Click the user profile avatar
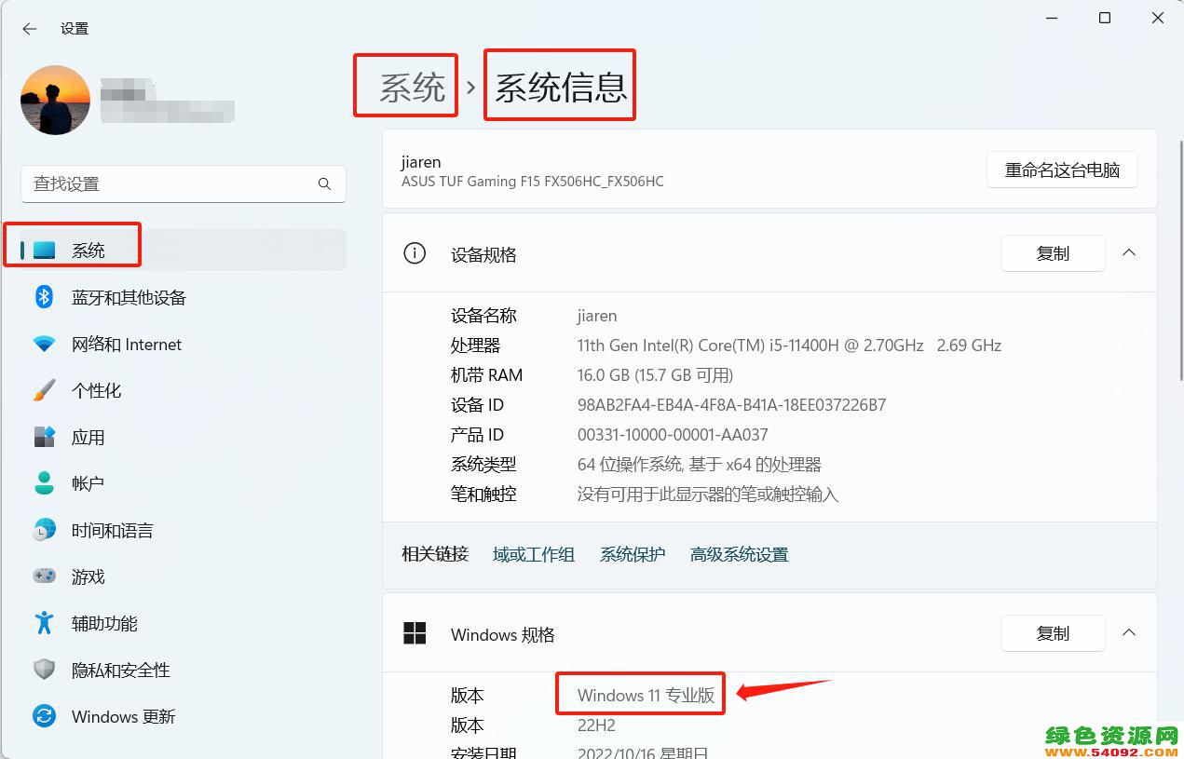This screenshot has height=759, width=1184. point(55,100)
